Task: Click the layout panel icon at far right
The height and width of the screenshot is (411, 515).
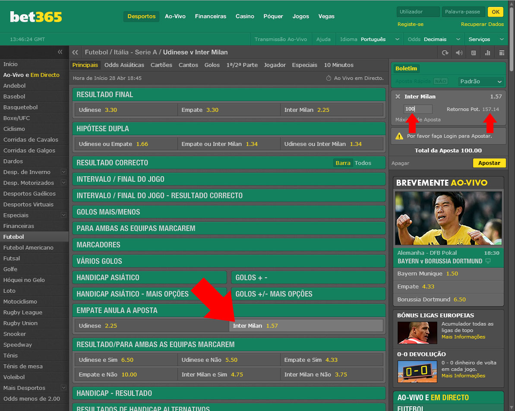Action: 502,53
